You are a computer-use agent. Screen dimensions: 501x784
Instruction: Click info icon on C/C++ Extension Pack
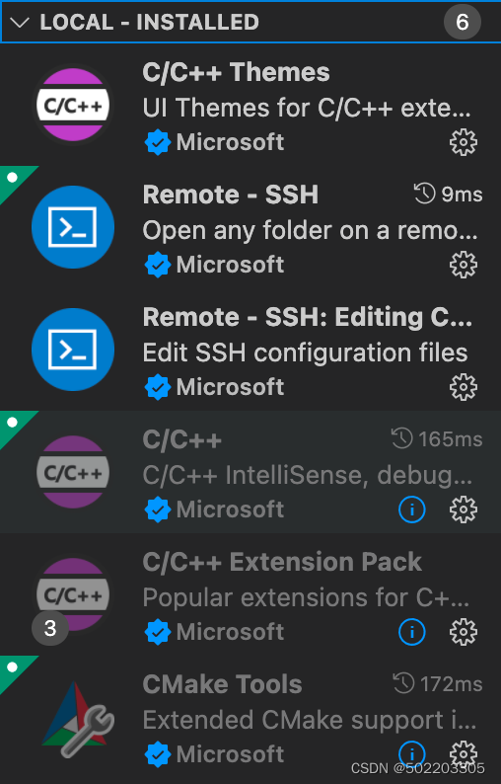click(x=412, y=632)
